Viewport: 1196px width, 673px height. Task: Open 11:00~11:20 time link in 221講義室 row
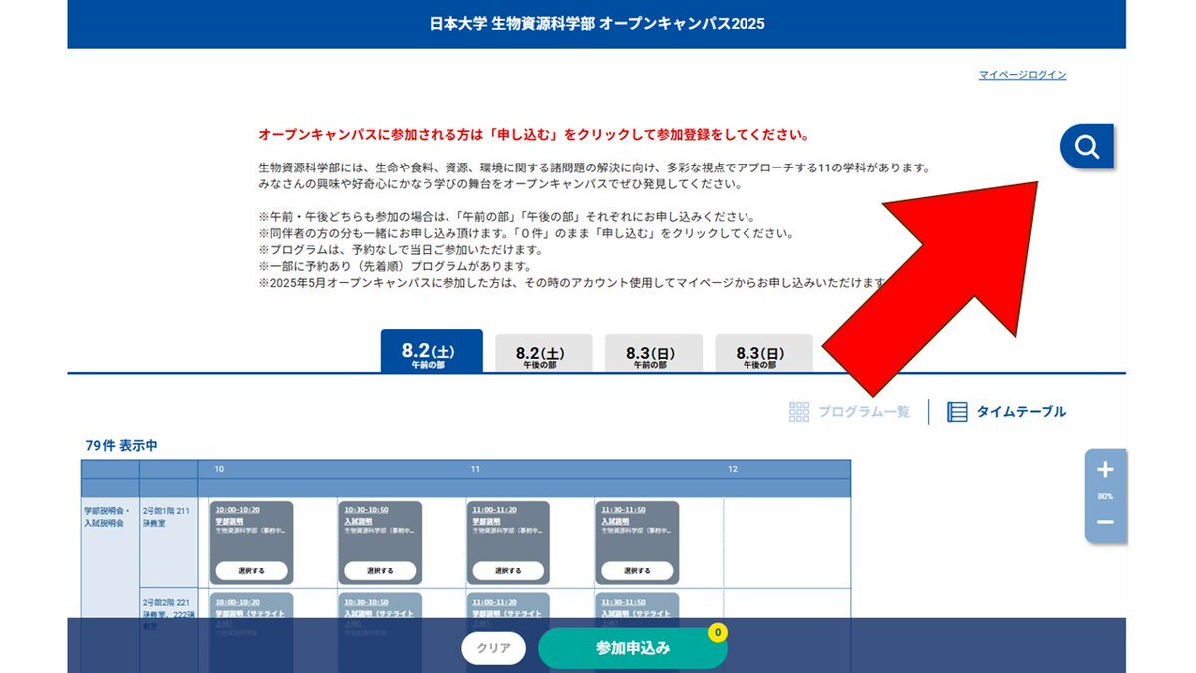pos(494,602)
